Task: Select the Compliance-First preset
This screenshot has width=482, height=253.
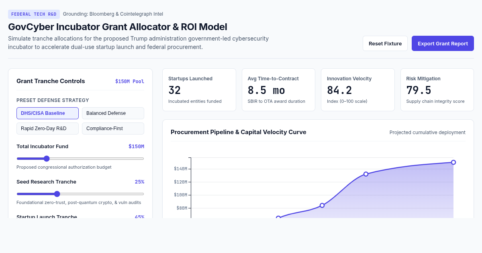Action: coord(113,129)
